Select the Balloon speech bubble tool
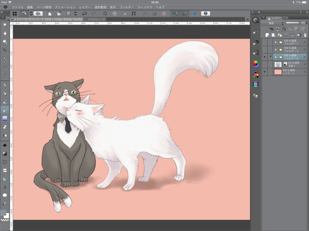 pos(5,195)
